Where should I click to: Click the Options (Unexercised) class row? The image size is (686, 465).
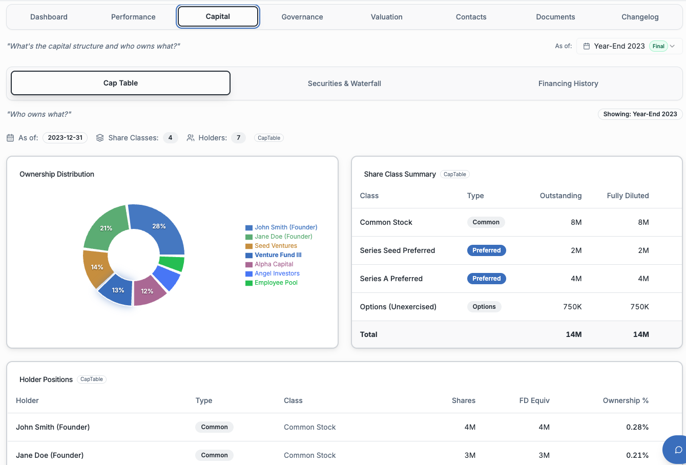point(517,307)
